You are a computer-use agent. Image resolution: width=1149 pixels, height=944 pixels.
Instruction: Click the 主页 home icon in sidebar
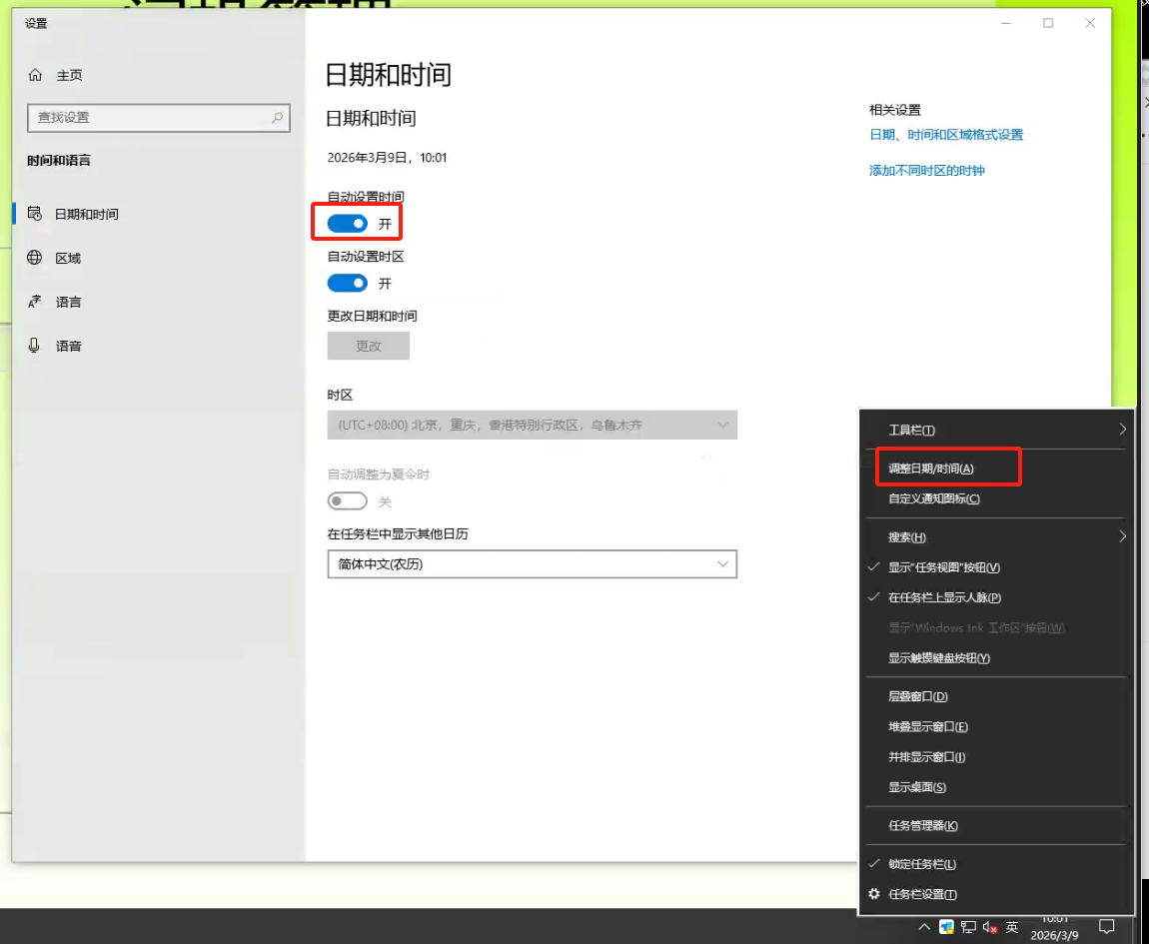(36, 75)
